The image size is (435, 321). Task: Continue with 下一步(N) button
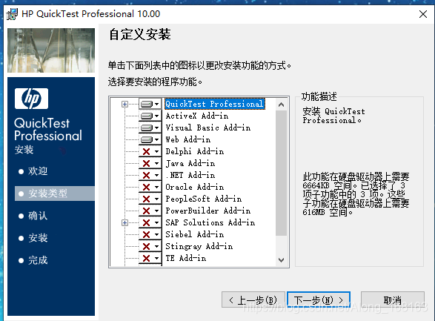(x=319, y=300)
